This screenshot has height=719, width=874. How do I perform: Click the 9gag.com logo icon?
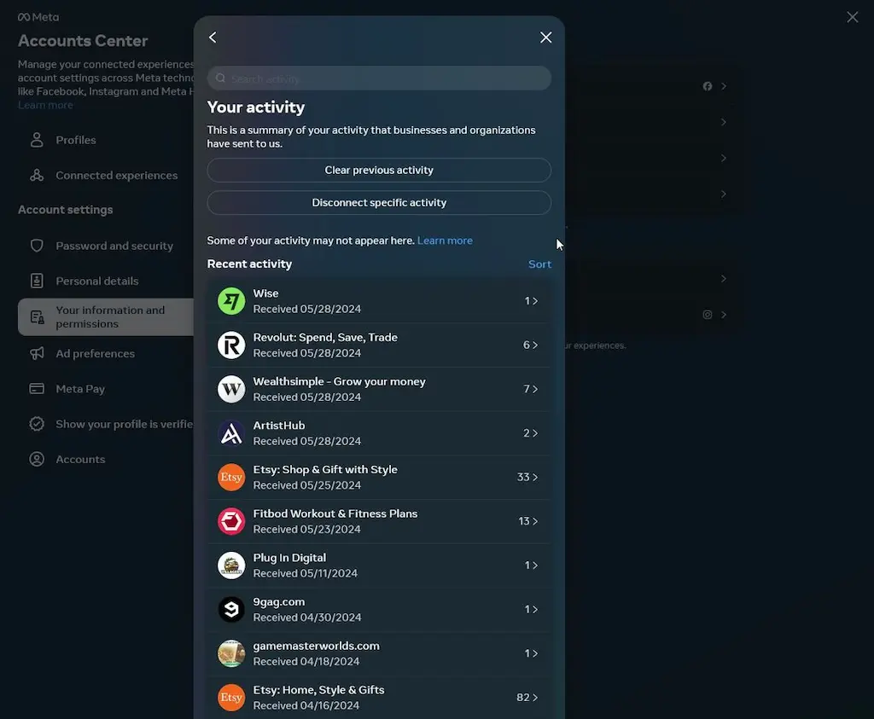(231, 609)
